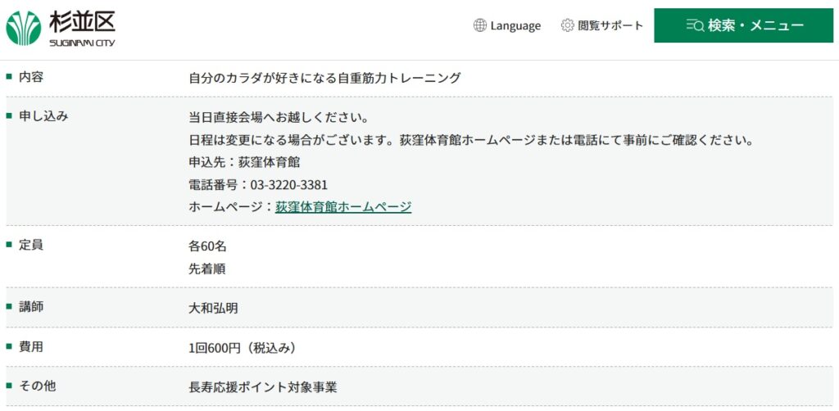The image size is (839, 411).
Task: Click the globe icon beside Language
Action: coord(480,25)
